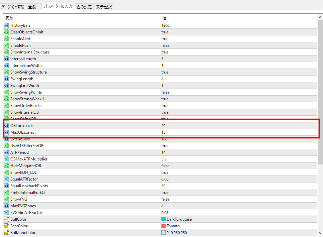The height and width of the screenshot is (237, 323).
Task: Click the integer icon beside SwingLength
Action: [6, 79]
